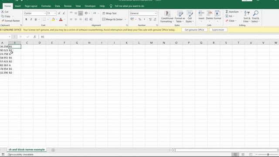Image resolution: width=279 pixels, height=157 pixels.
Task: Select the sheet tab 'ch and blcok names example'
Action: pyautogui.click(x=27, y=150)
